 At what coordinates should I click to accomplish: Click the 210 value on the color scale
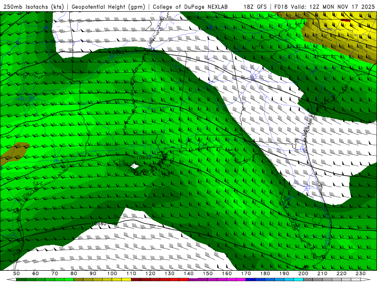322,274
